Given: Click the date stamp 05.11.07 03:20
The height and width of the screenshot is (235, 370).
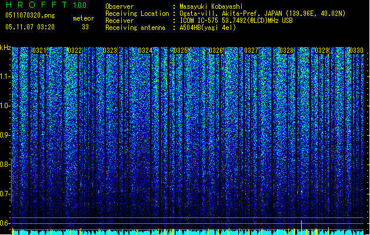Looking at the screenshot, I should (x=30, y=27).
